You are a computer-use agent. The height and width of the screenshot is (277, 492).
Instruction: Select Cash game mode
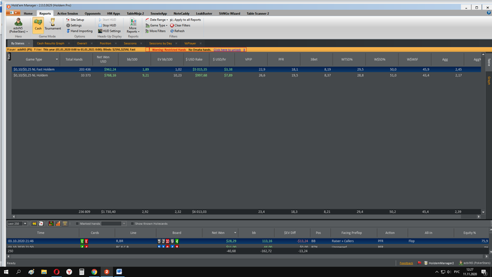tap(38, 25)
